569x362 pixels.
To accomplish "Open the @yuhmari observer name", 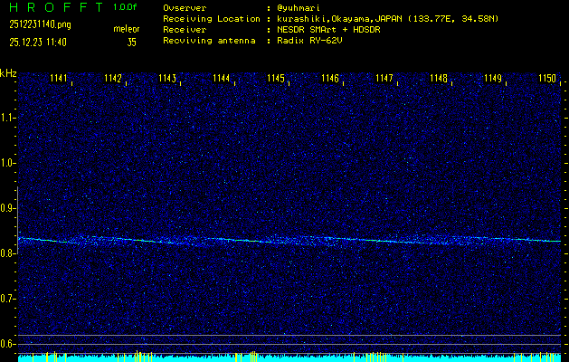I will (x=299, y=7).
